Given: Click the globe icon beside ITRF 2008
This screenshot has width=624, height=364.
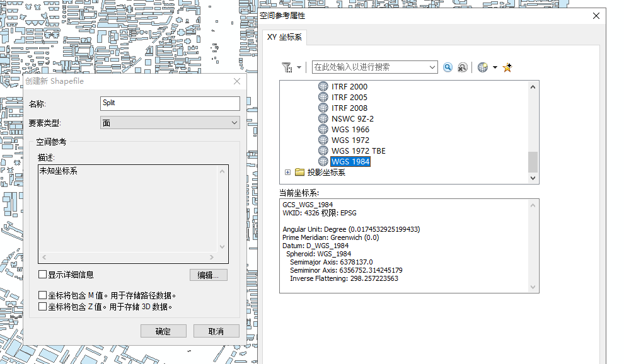Looking at the screenshot, I should [x=322, y=108].
